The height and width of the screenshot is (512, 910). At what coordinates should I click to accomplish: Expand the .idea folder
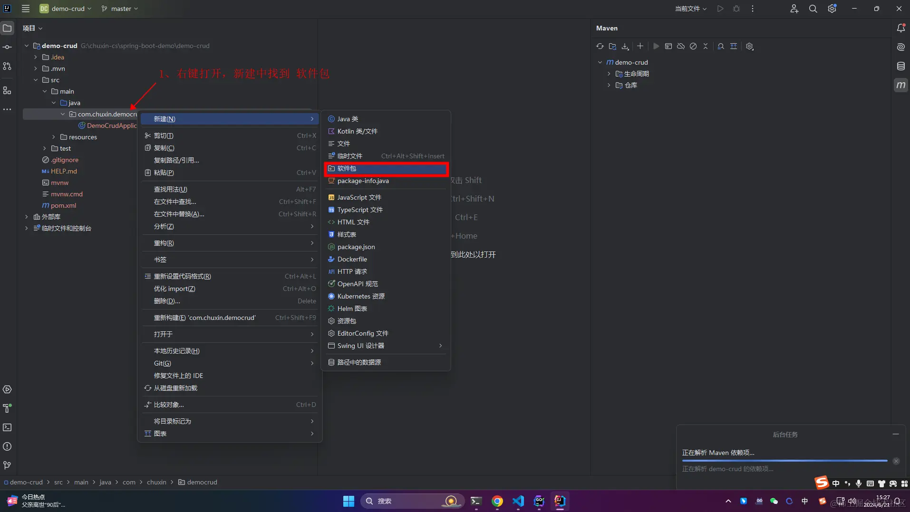pyautogui.click(x=36, y=57)
